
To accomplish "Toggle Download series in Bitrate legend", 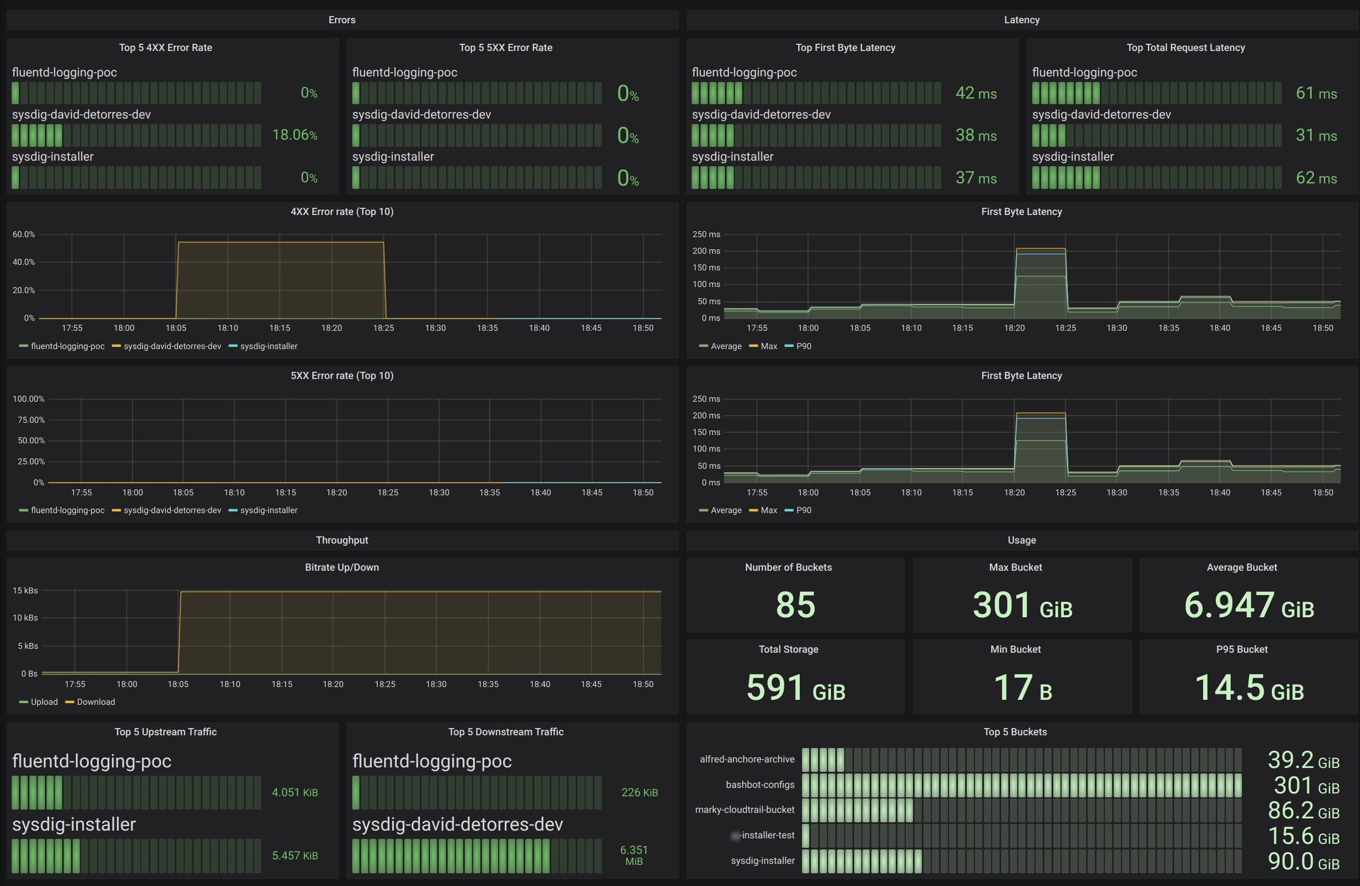I will coord(95,702).
